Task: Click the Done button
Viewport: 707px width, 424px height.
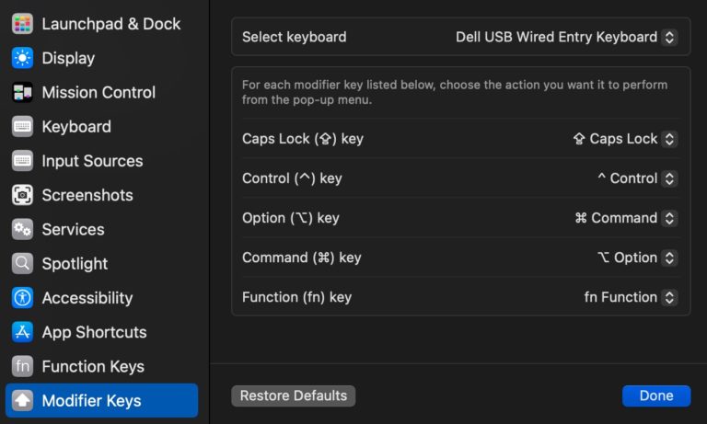Action: [x=656, y=395]
